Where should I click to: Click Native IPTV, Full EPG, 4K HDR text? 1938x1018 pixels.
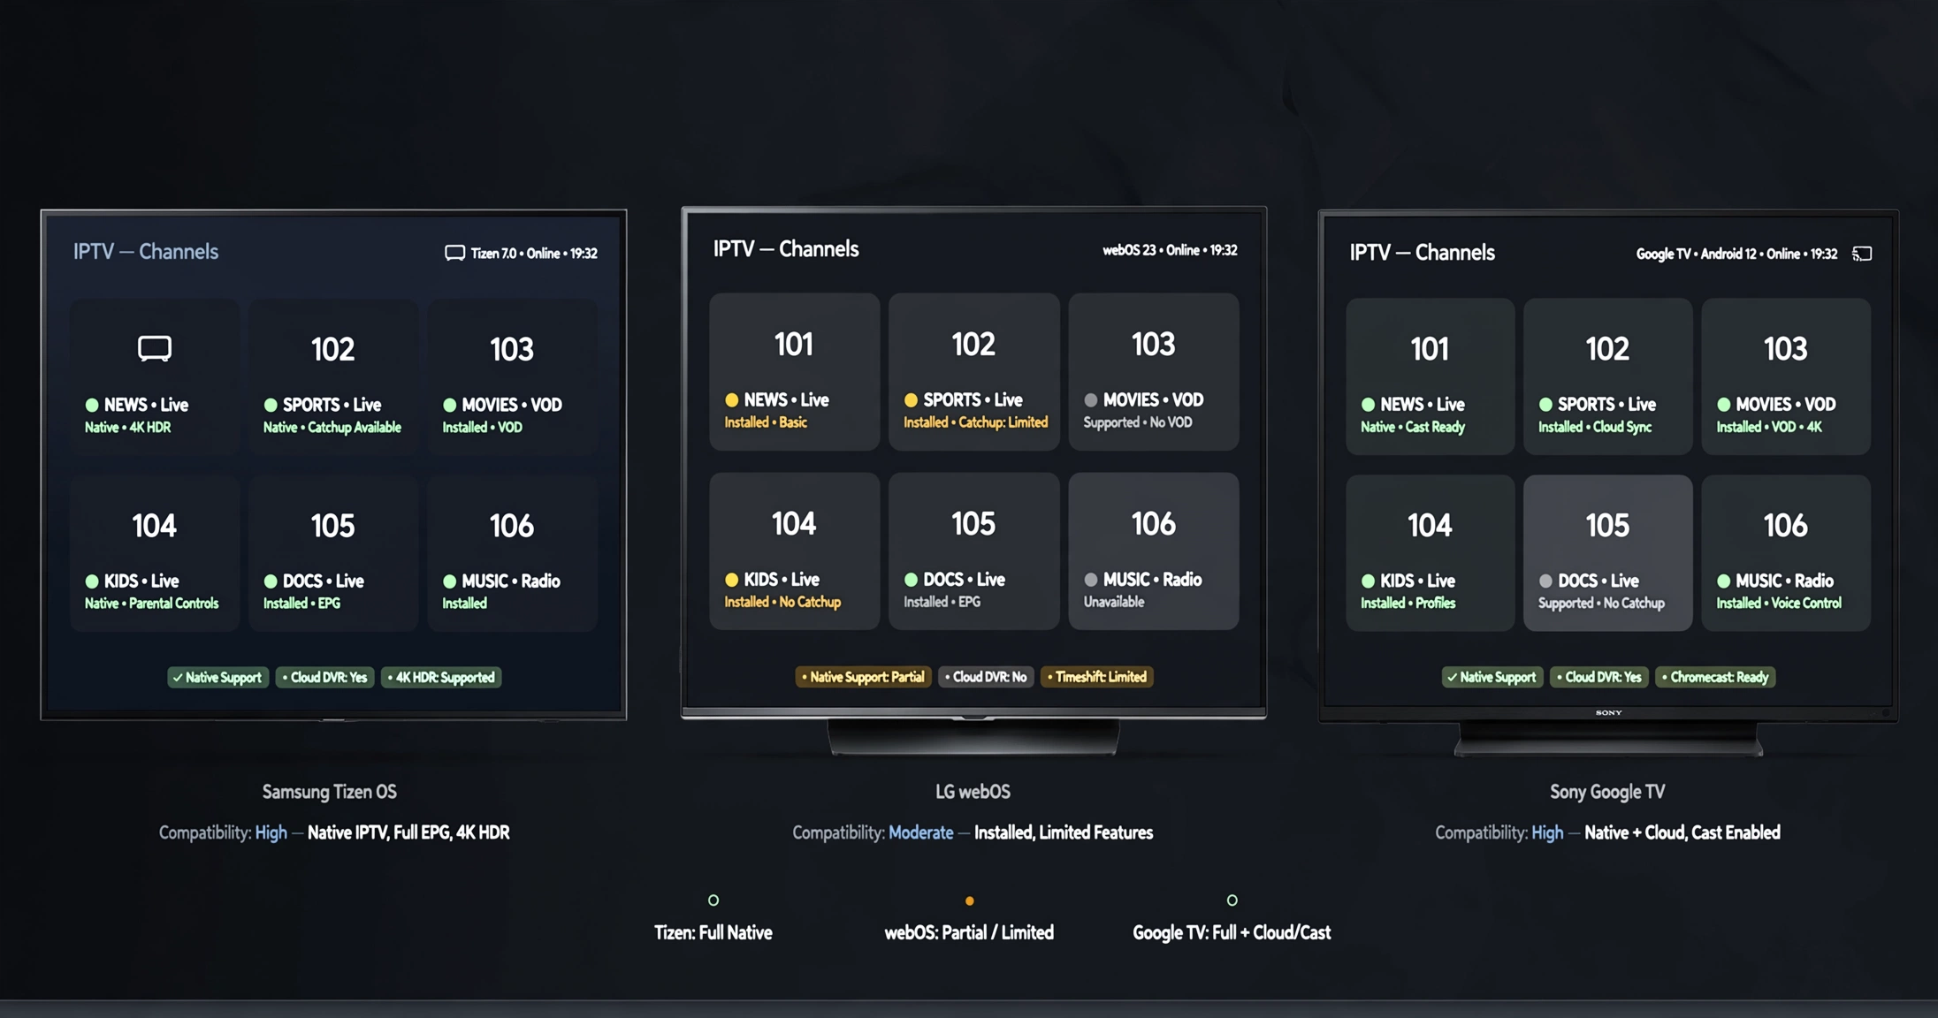coord(408,832)
